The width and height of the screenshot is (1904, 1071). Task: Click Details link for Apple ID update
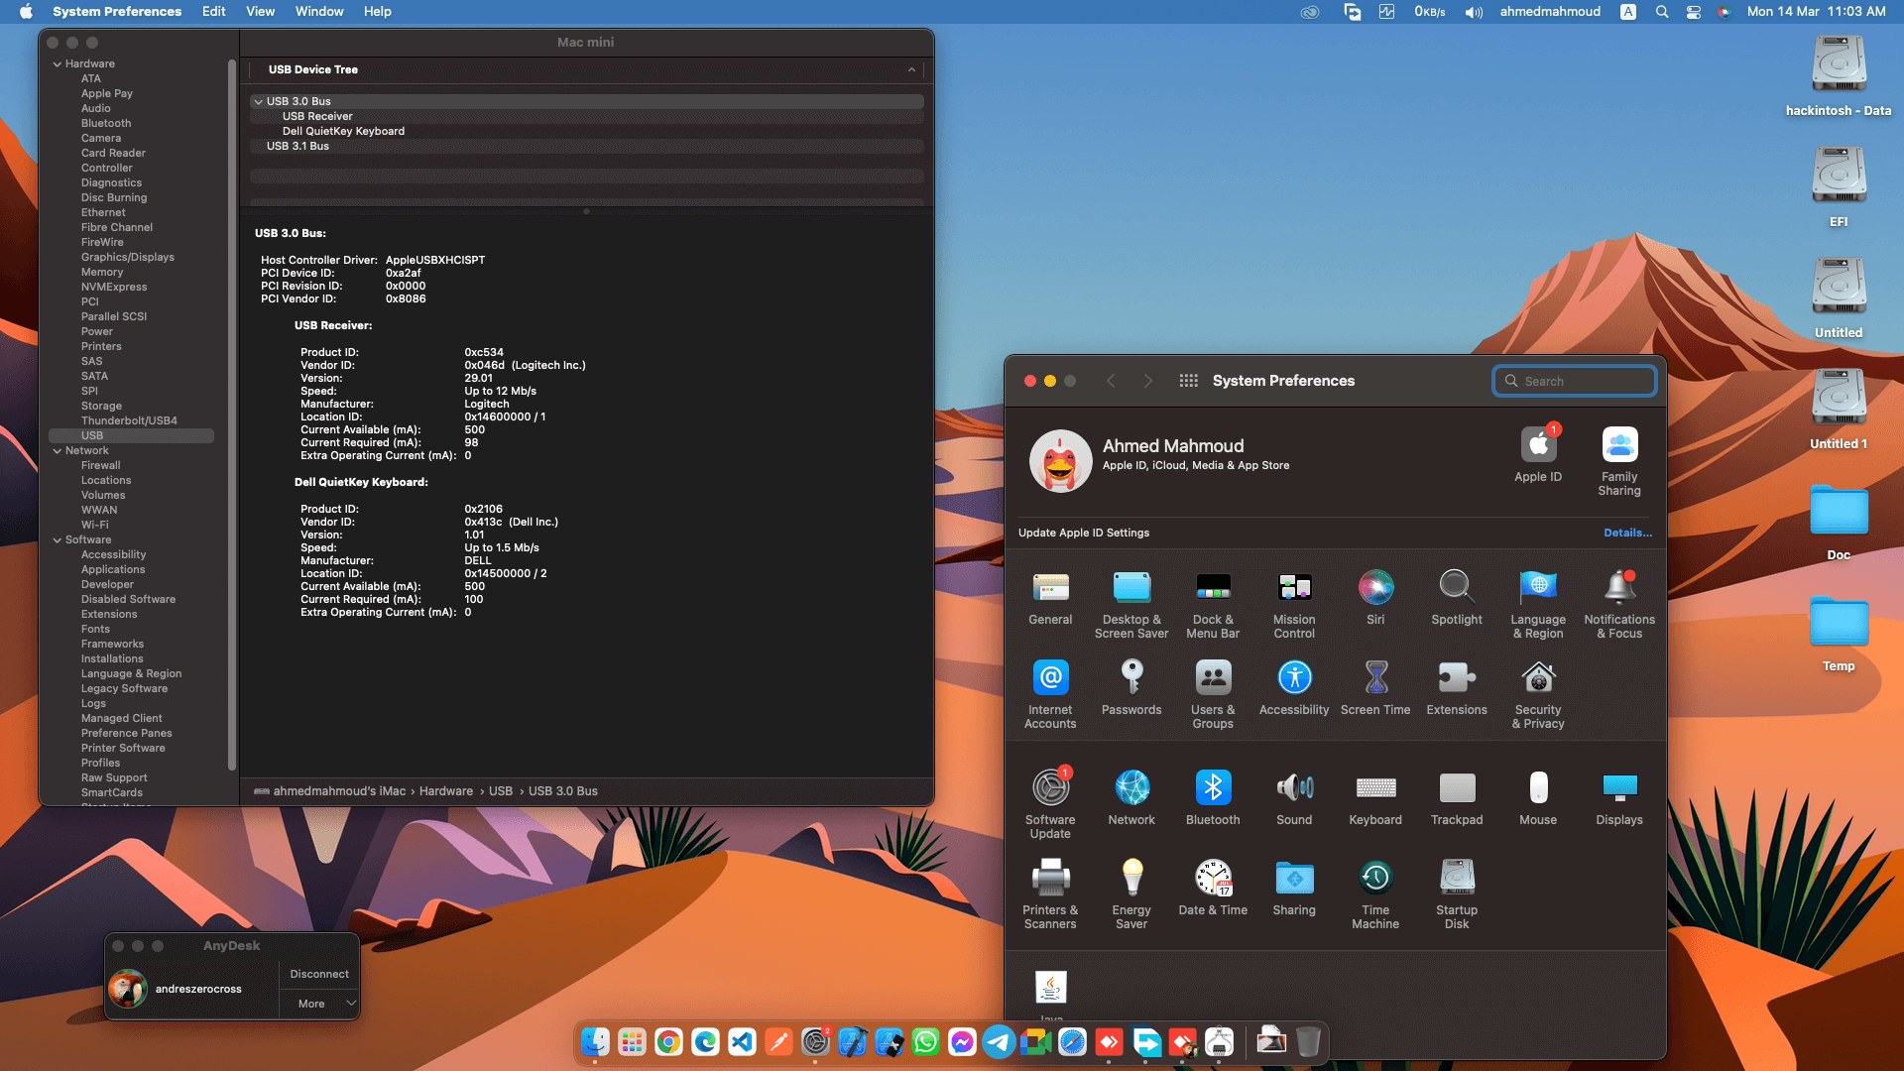1627,533
